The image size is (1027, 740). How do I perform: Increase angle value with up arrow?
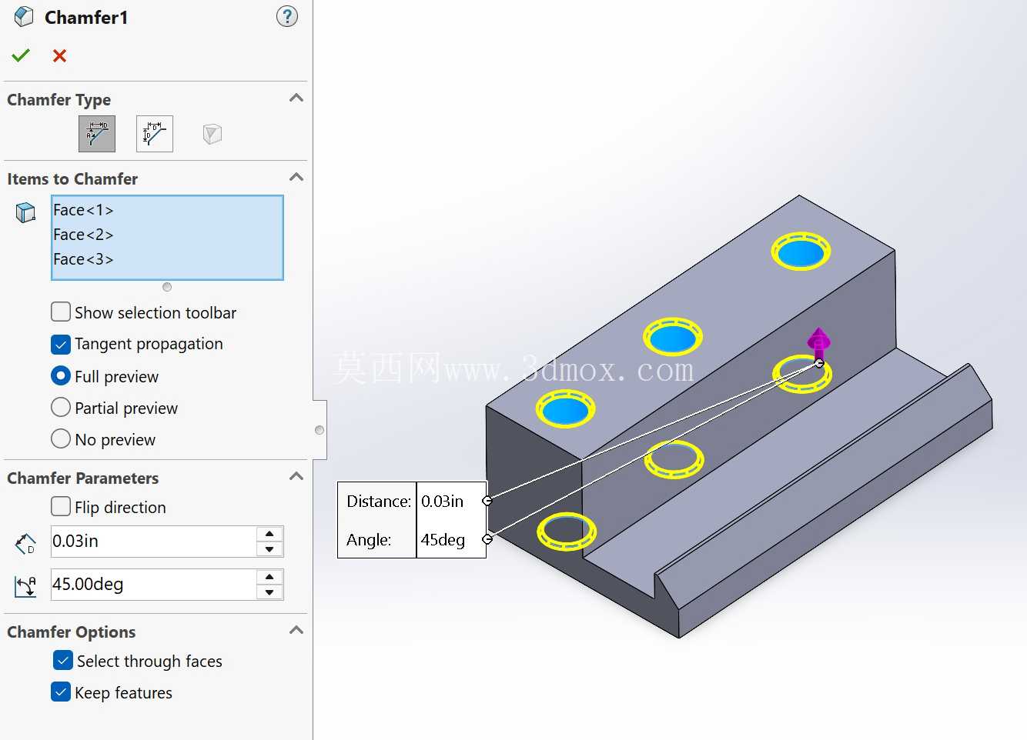[269, 577]
